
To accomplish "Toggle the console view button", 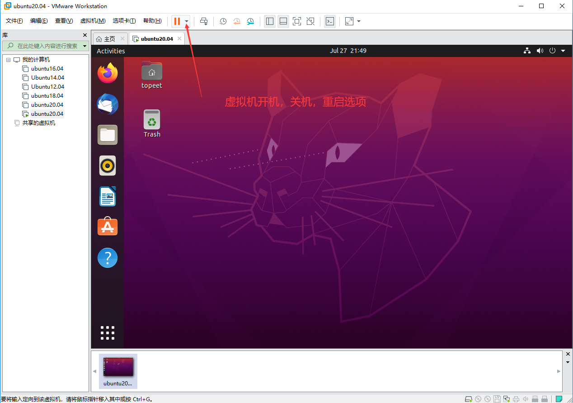I will (330, 21).
